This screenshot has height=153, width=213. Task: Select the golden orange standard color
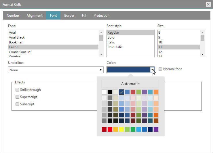116,129
